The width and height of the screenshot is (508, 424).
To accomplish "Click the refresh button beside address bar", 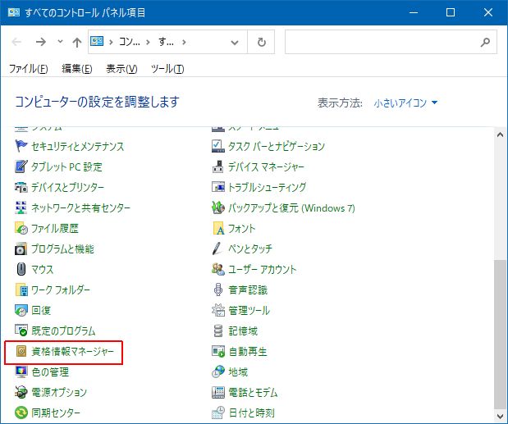I will (x=262, y=42).
